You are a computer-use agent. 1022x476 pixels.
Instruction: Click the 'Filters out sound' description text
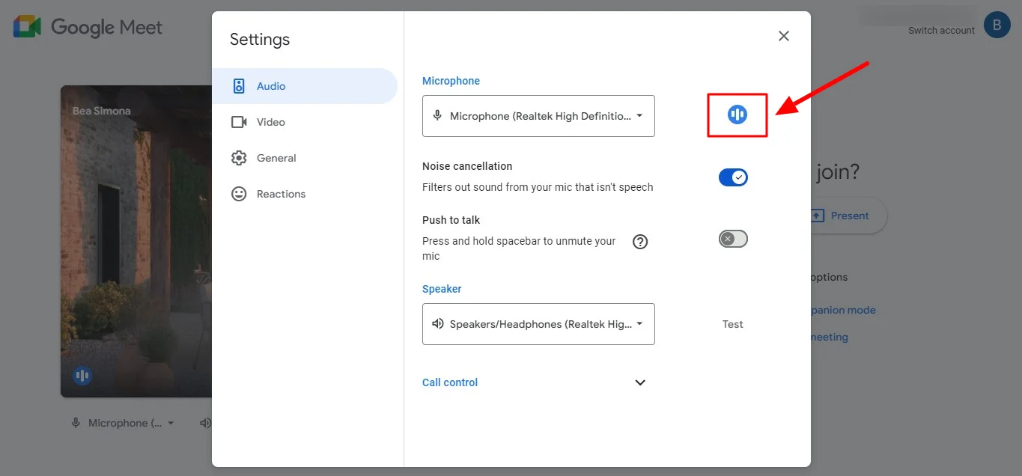(538, 187)
